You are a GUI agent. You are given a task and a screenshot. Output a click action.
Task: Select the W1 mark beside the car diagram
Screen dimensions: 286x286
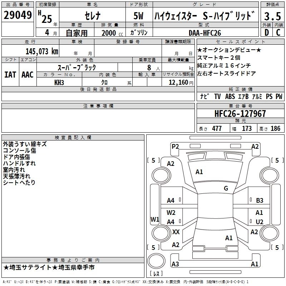click(154, 220)
